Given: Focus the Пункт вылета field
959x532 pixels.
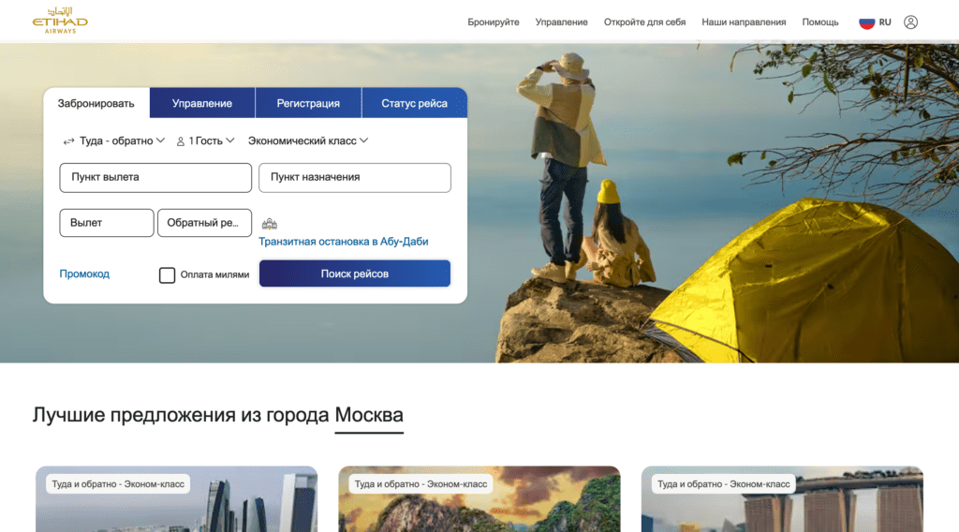Looking at the screenshot, I should click(x=155, y=177).
